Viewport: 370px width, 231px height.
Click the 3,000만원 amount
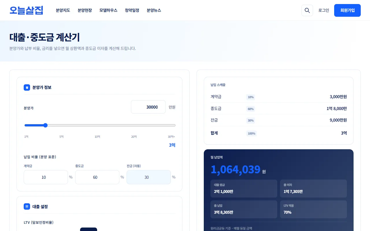point(338,97)
